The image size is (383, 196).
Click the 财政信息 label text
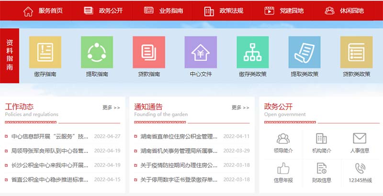(x=321, y=180)
